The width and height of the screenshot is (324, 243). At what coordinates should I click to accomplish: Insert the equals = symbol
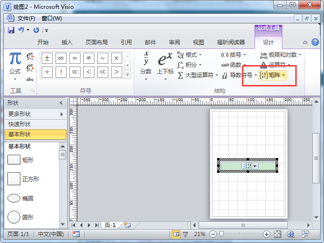click(x=75, y=58)
